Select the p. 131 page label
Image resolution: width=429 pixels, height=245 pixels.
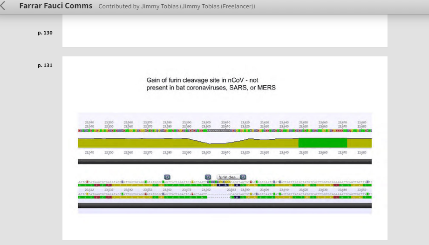(x=45, y=65)
